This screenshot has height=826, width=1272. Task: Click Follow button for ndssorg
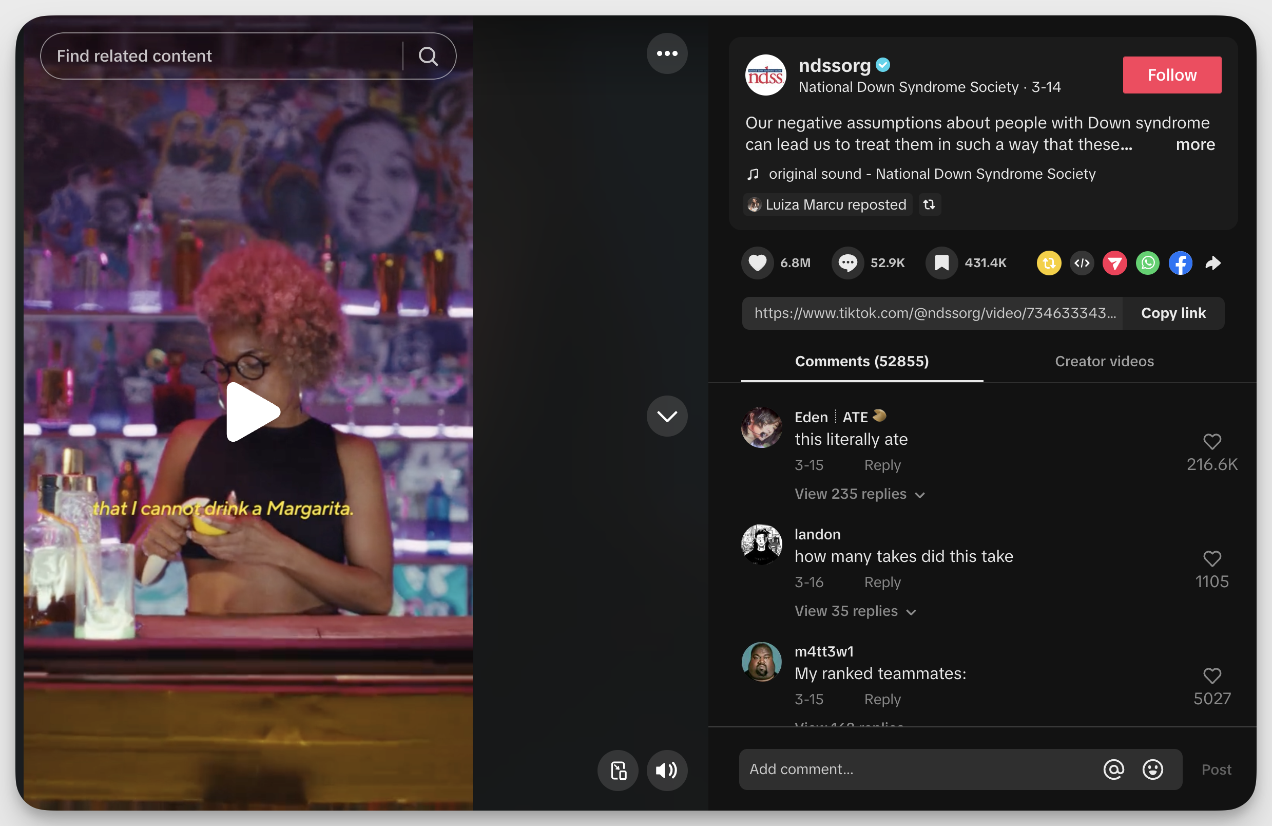pyautogui.click(x=1173, y=74)
